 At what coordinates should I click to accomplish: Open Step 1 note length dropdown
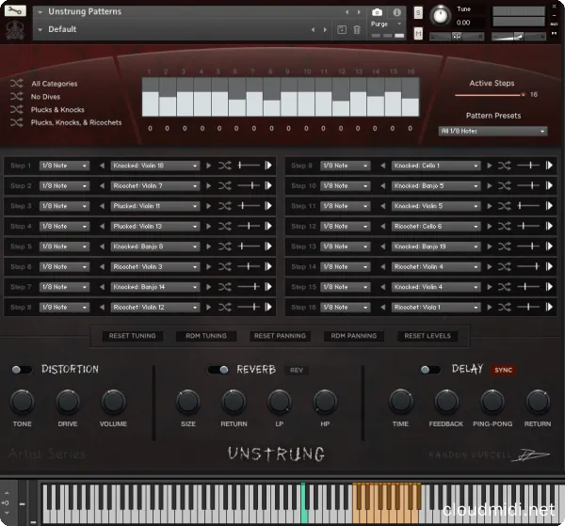pyautogui.click(x=64, y=166)
